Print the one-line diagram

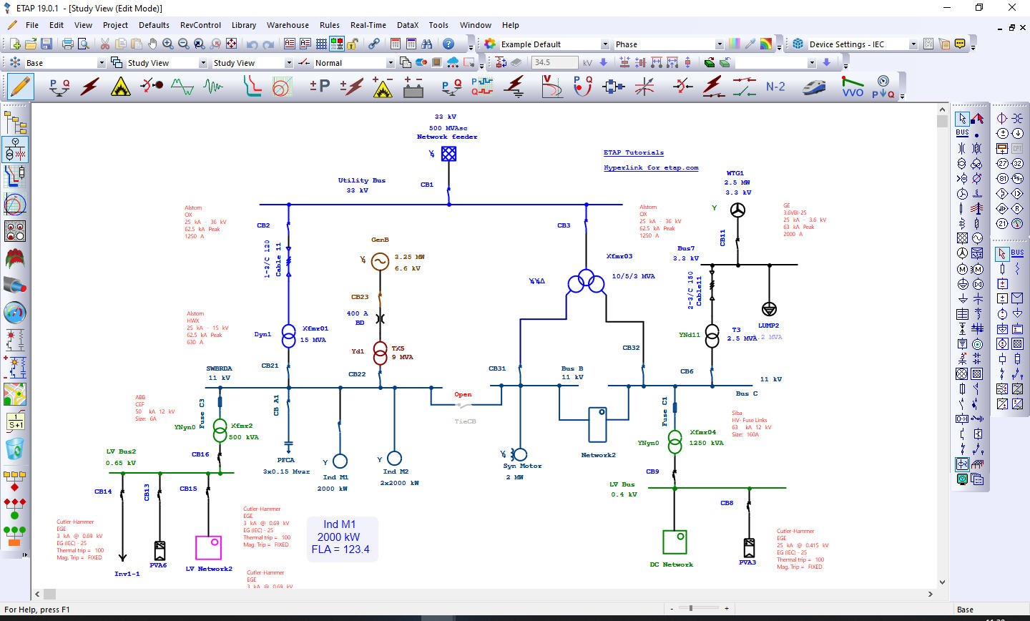(68, 44)
